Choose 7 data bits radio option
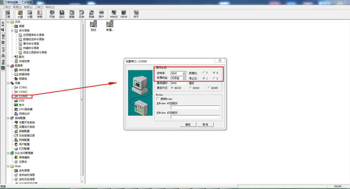Image resolution: width=350 pixels, height=189 pixels. 204,73
